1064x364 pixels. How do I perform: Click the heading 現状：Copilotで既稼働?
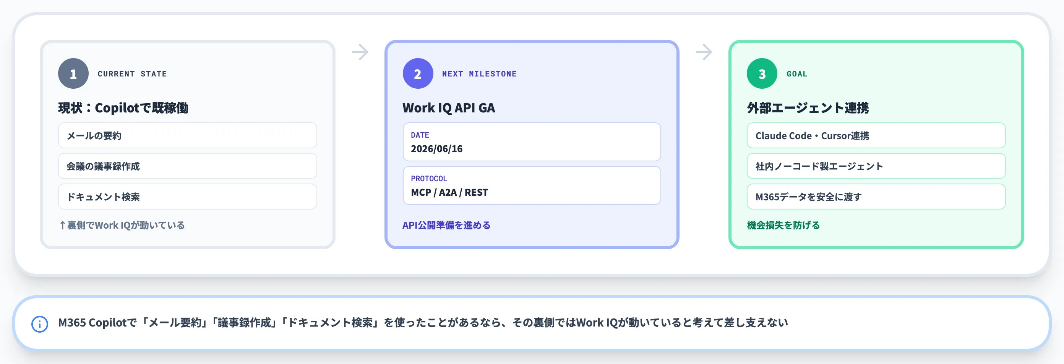click(123, 108)
